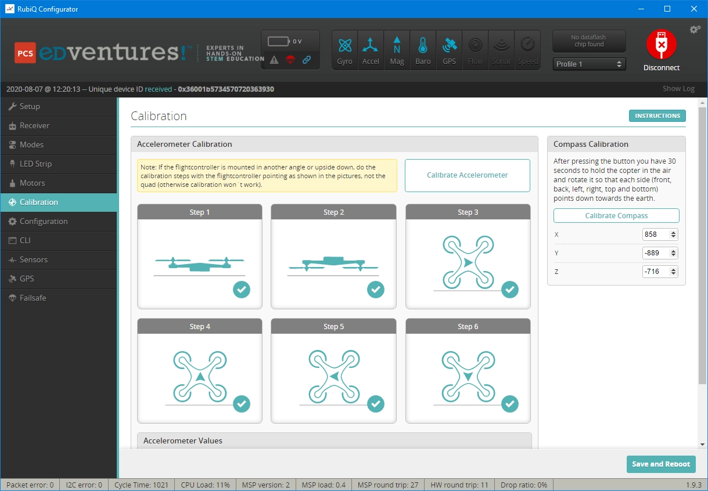
Task: Click the Sonar sensor icon
Action: coord(501,50)
